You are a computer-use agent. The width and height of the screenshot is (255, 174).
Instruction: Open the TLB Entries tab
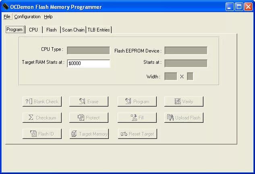(99, 30)
